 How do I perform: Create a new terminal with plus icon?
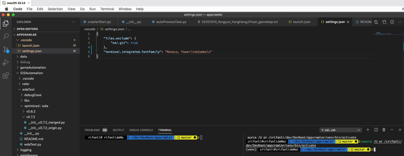point(368,130)
